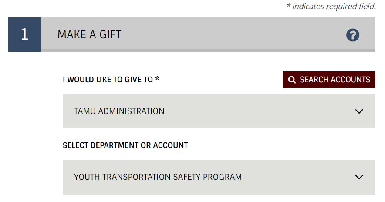This screenshot has height=202, width=385.
Task: Click the 'indicates required field' note
Action: (331, 6)
